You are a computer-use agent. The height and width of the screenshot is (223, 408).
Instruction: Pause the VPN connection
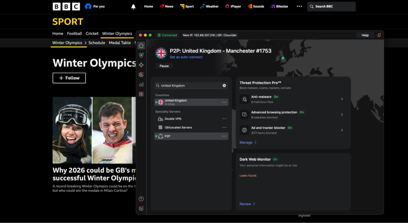pos(164,66)
